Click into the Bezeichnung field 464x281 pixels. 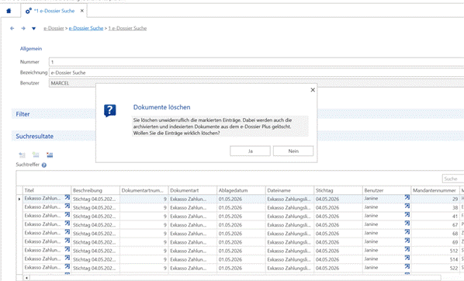point(256,72)
